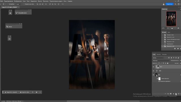
Task: Lock image pixels brush icon in Layers
Action: tap(161, 63)
